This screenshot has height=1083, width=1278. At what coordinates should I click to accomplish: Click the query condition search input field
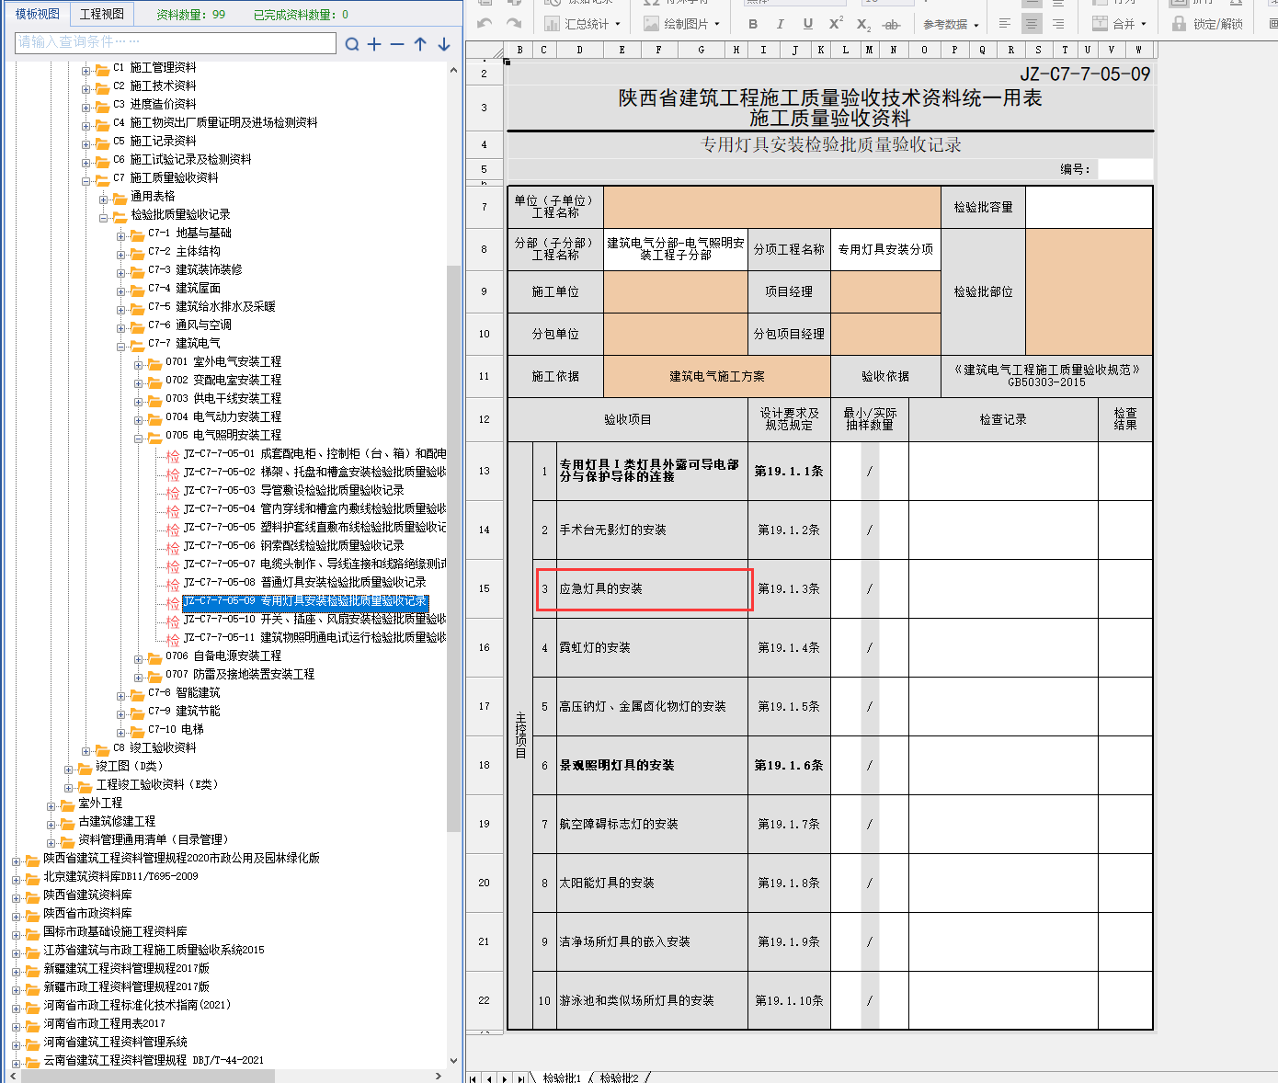176,42
